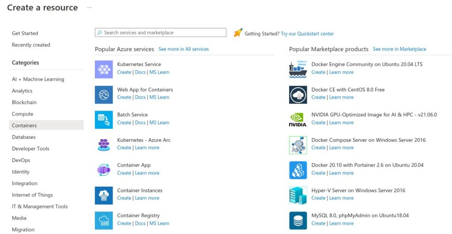Screen dimensions: 452x234
Task: Click Create under MySQL 8.0, phpMyAdmin
Action: point(319,223)
